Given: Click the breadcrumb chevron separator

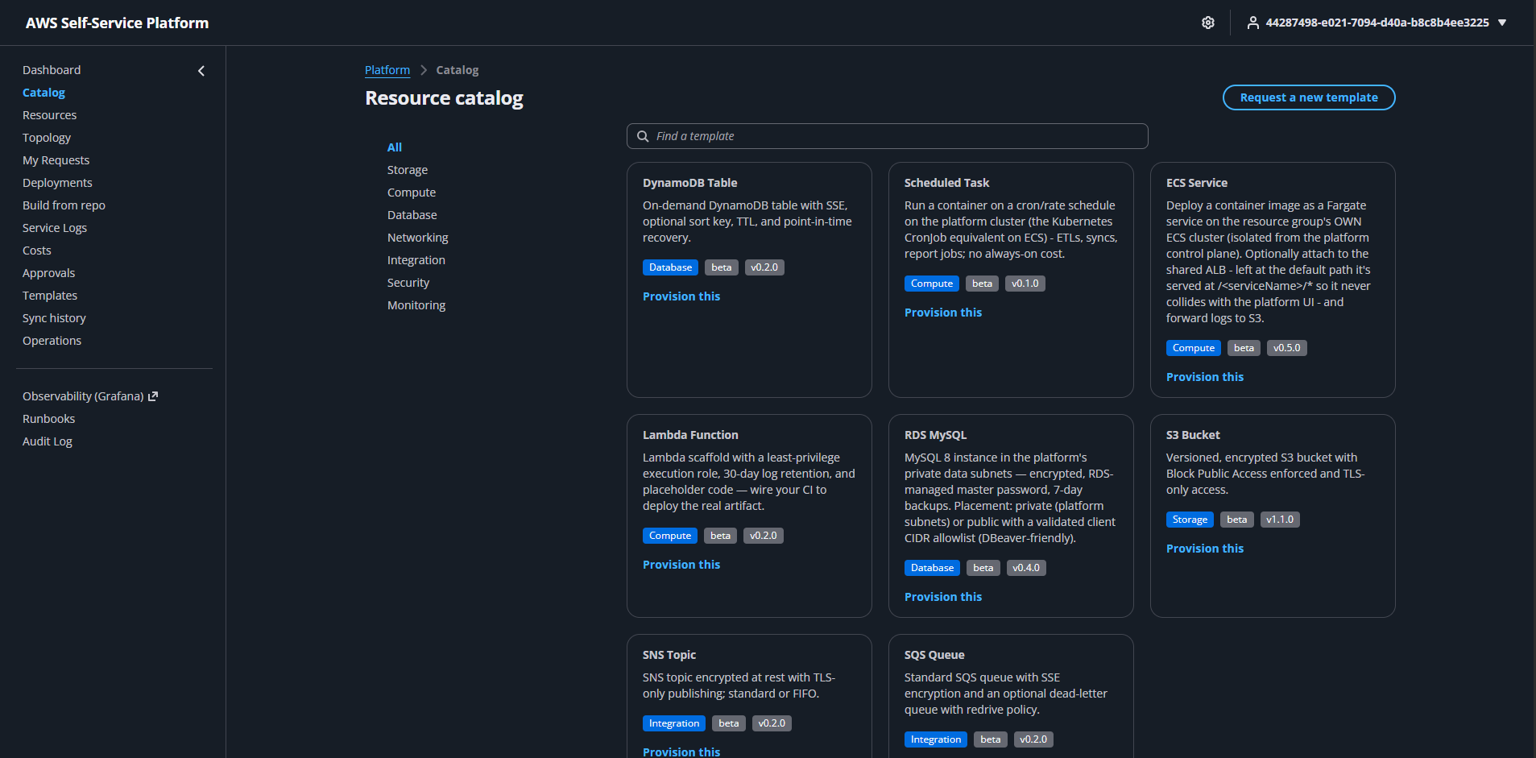Looking at the screenshot, I should pos(424,70).
